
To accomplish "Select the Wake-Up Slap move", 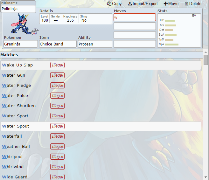I will [101, 65].
